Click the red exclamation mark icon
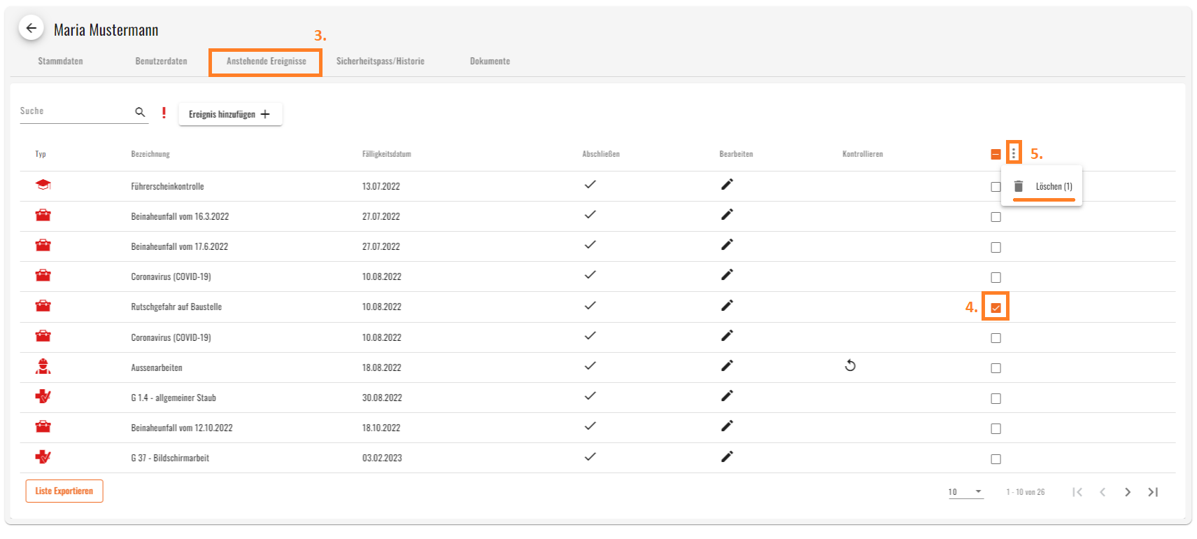The image size is (1197, 539). click(164, 113)
